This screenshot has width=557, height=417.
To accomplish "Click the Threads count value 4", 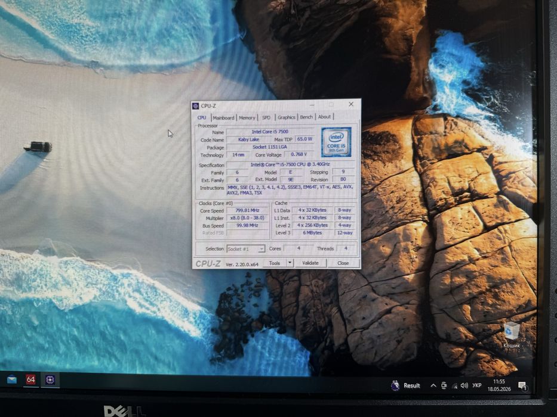I will coord(346,248).
